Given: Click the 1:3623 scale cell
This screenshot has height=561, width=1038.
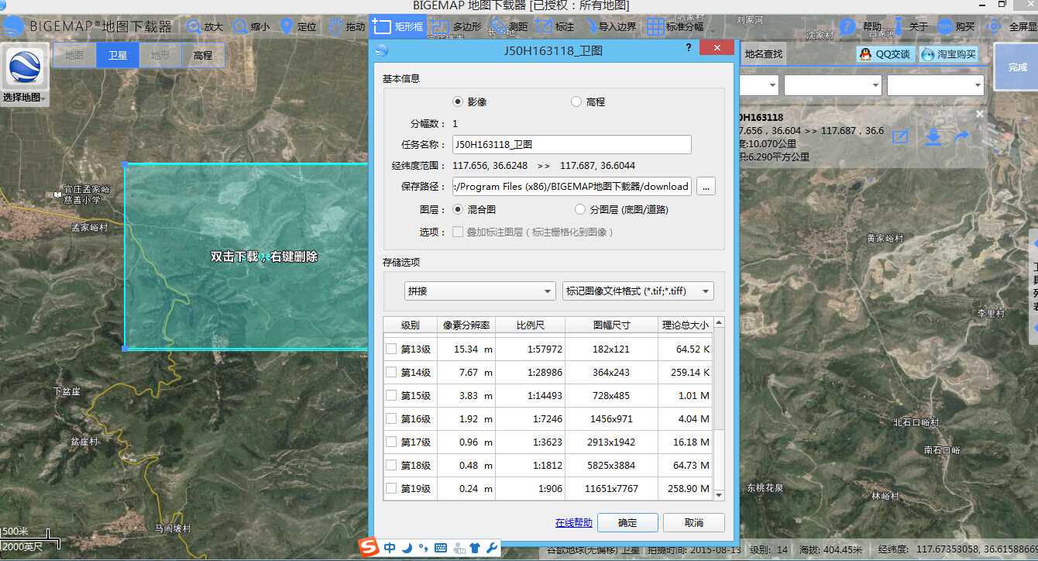Looking at the screenshot, I should point(530,442).
